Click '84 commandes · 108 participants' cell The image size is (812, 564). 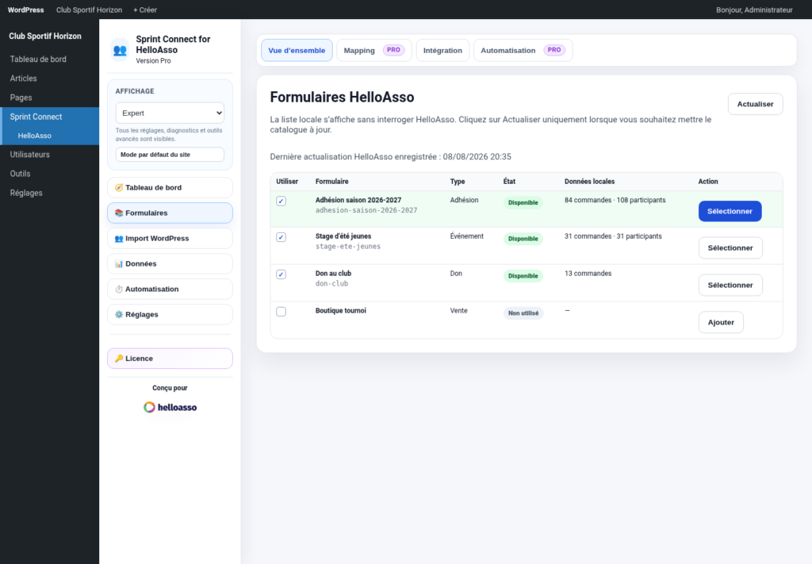click(x=615, y=200)
